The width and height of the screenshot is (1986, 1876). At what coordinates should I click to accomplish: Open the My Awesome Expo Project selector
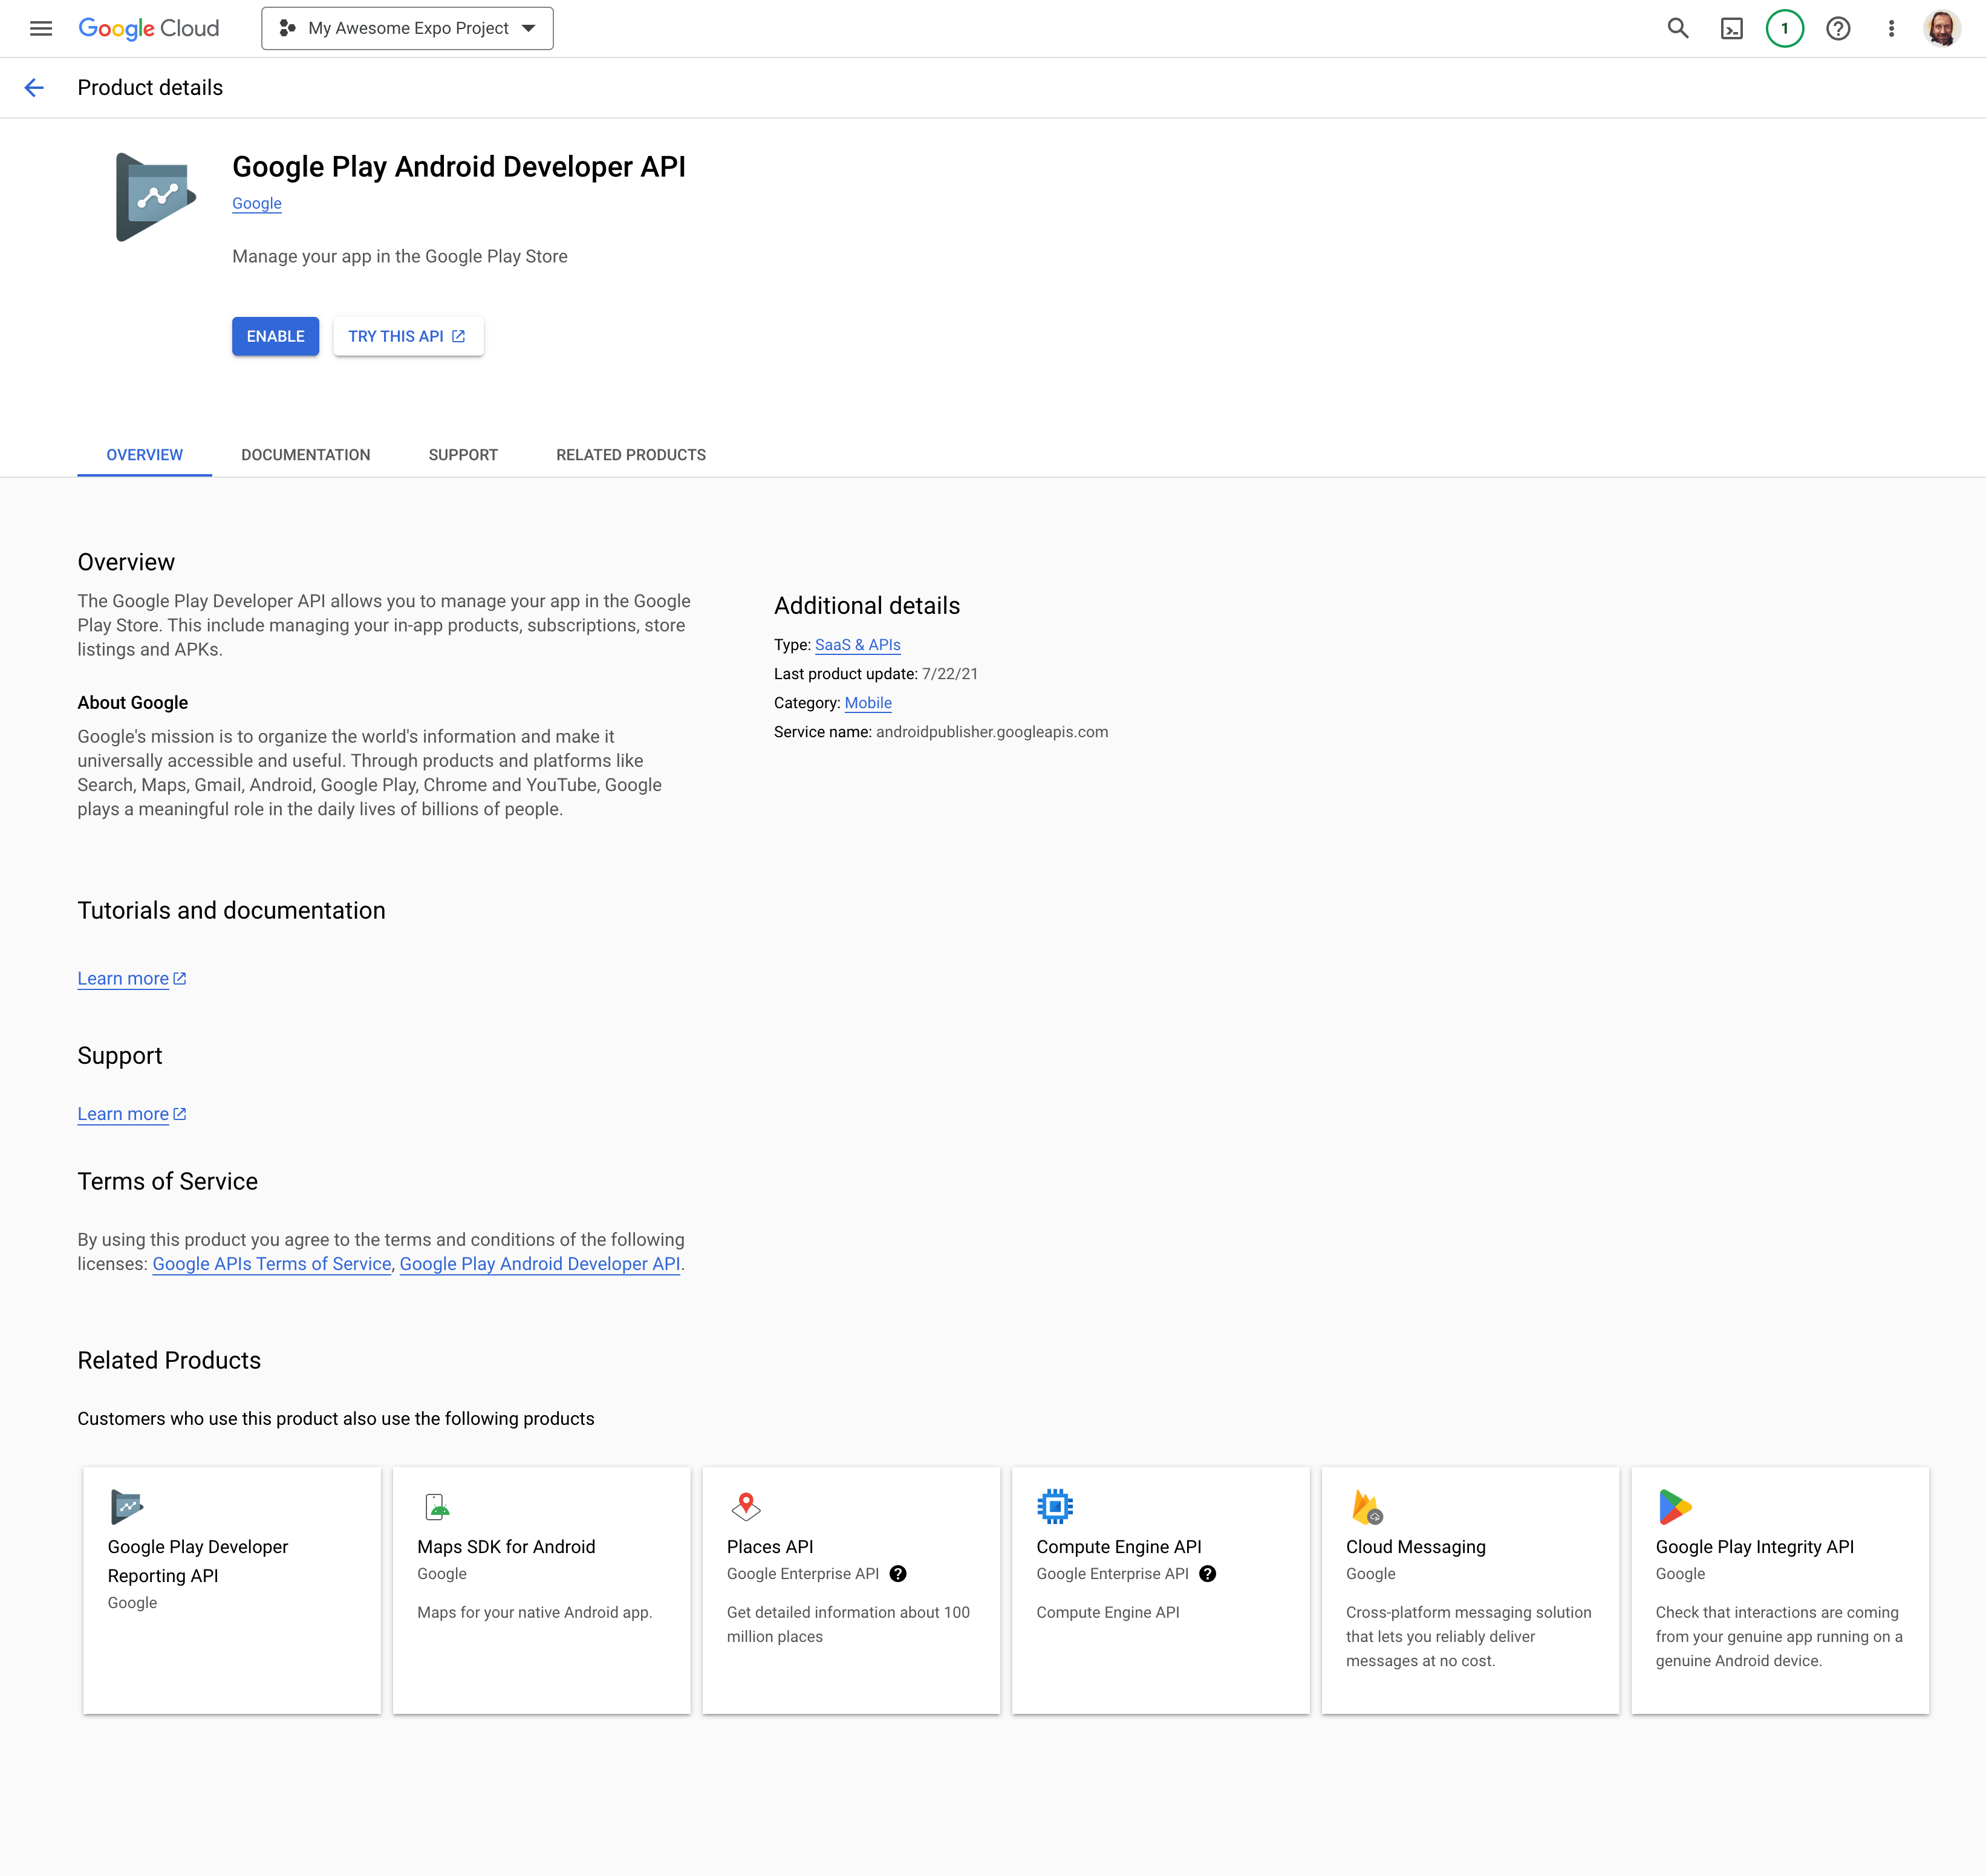pyautogui.click(x=407, y=28)
